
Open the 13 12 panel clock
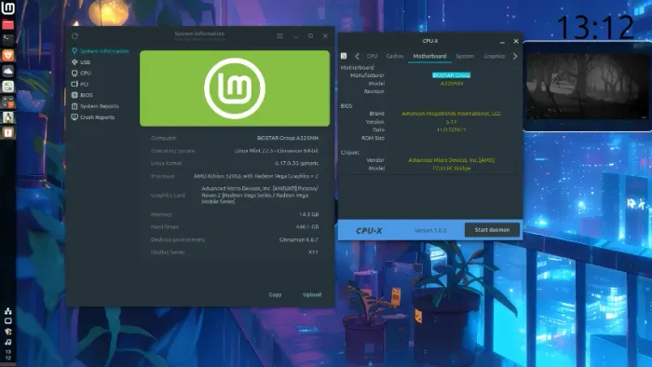pos(7,355)
